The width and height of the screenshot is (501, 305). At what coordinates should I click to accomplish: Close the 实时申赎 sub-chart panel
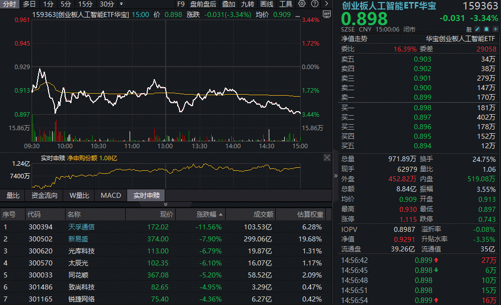coord(327,158)
